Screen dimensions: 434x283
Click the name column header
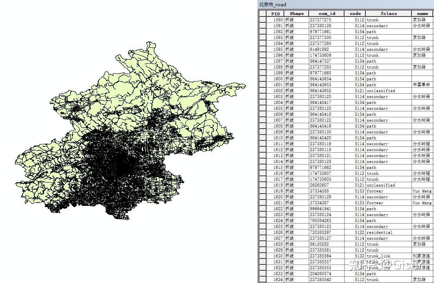[x=422, y=13]
